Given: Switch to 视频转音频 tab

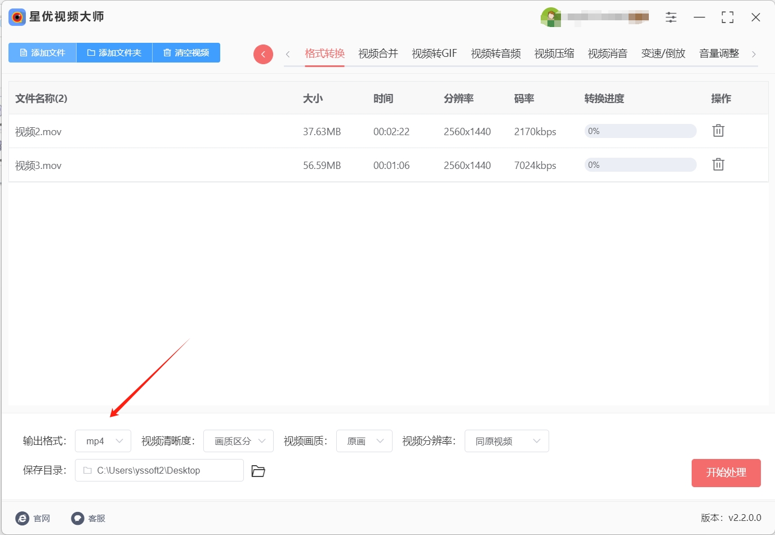Looking at the screenshot, I should [x=496, y=53].
